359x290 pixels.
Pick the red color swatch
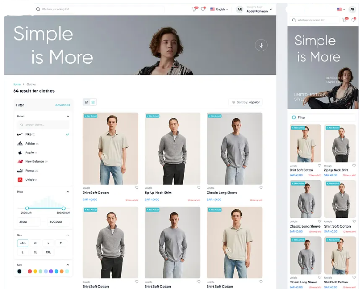coord(30,271)
